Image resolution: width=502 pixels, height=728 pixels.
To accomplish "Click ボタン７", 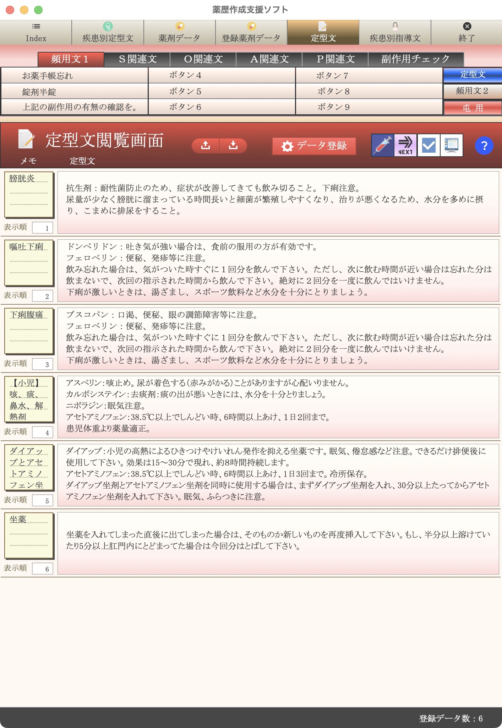I will [369, 75].
